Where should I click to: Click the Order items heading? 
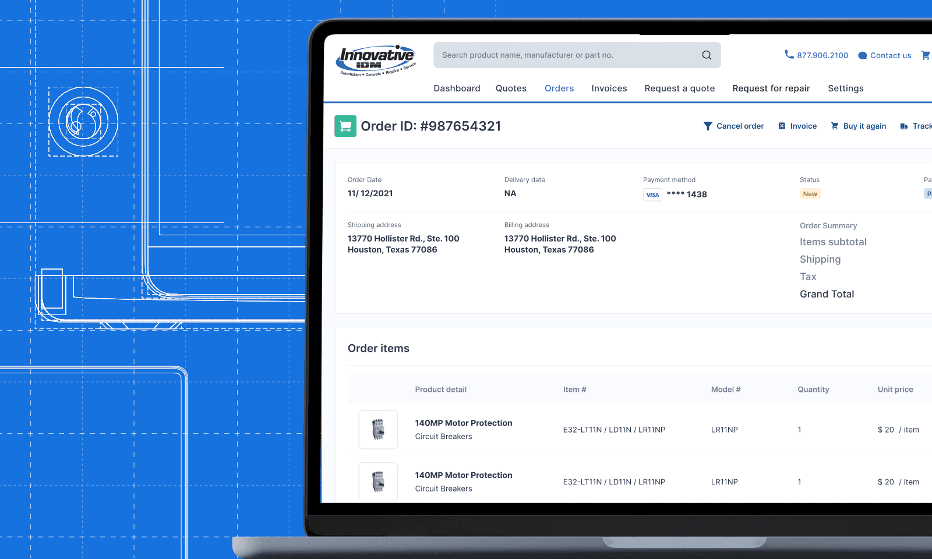(379, 348)
